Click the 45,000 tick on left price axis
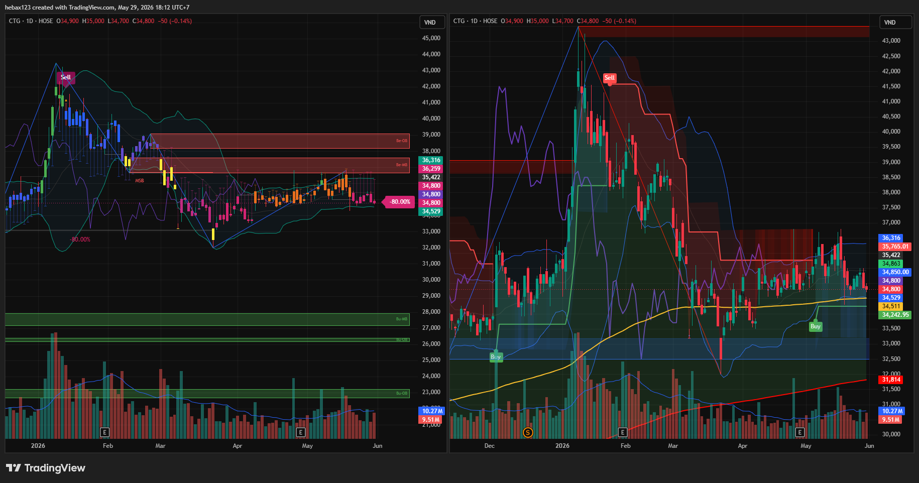The width and height of the screenshot is (919, 483). click(431, 38)
